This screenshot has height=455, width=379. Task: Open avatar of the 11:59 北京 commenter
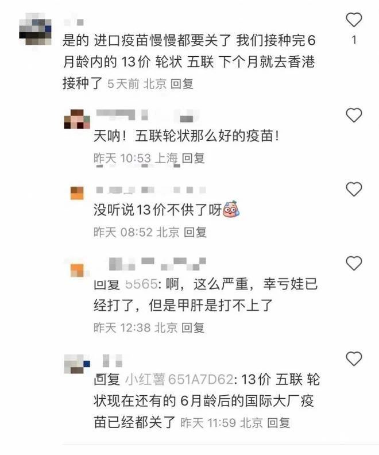77,364
